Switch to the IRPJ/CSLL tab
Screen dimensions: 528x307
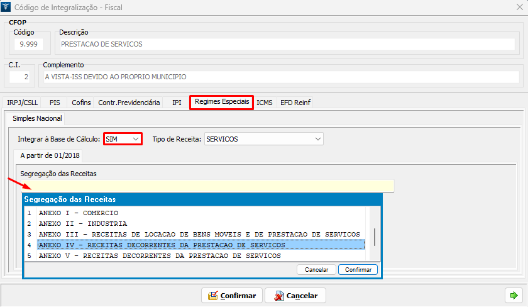pyautogui.click(x=22, y=103)
